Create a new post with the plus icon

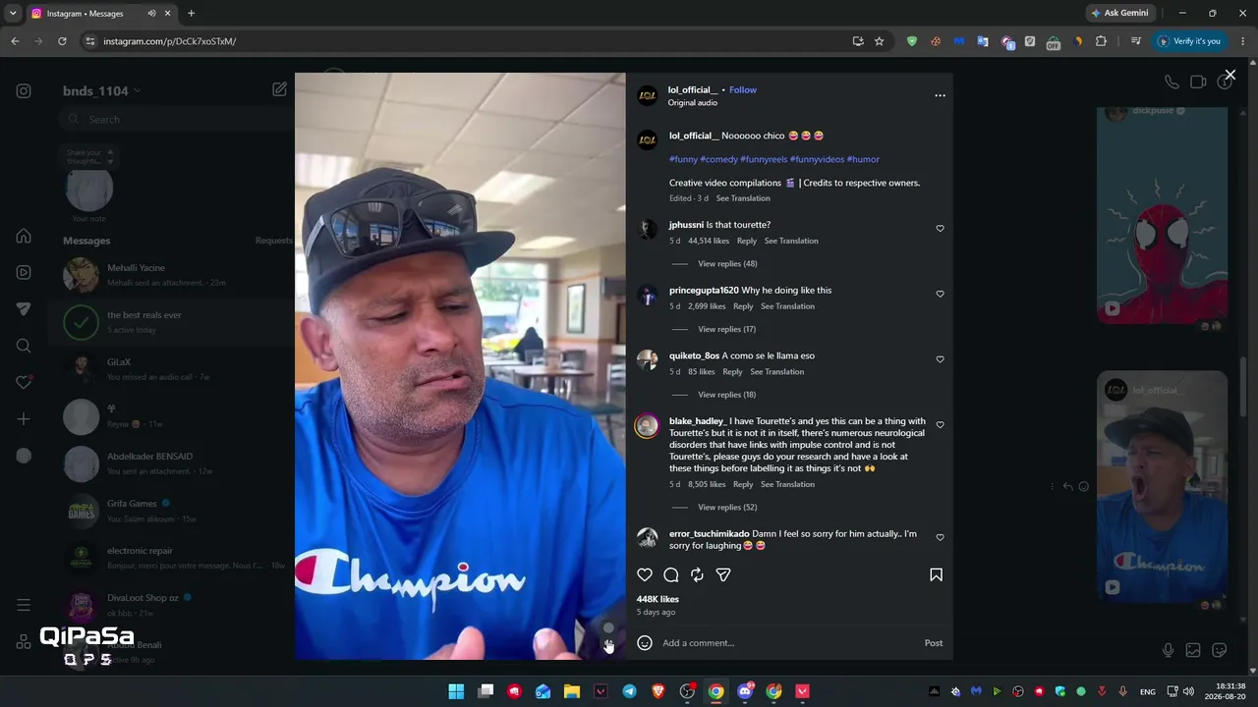point(24,419)
